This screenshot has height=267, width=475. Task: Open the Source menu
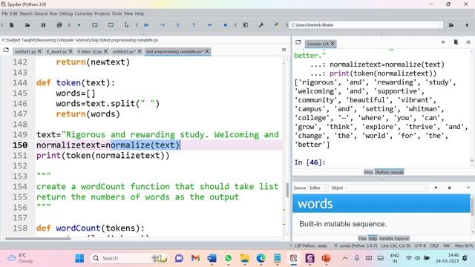click(x=41, y=13)
